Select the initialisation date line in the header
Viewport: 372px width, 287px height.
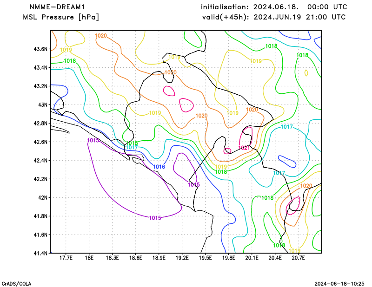274,7
